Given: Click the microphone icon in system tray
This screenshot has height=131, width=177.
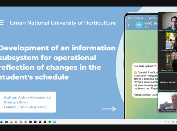Looking at the screenshot, I should [x=169, y=122].
